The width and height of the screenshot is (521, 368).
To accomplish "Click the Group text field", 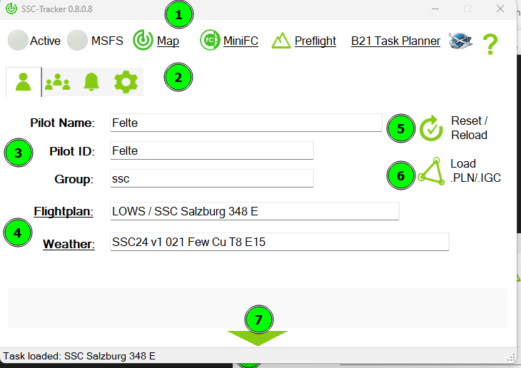I will click(x=212, y=178).
